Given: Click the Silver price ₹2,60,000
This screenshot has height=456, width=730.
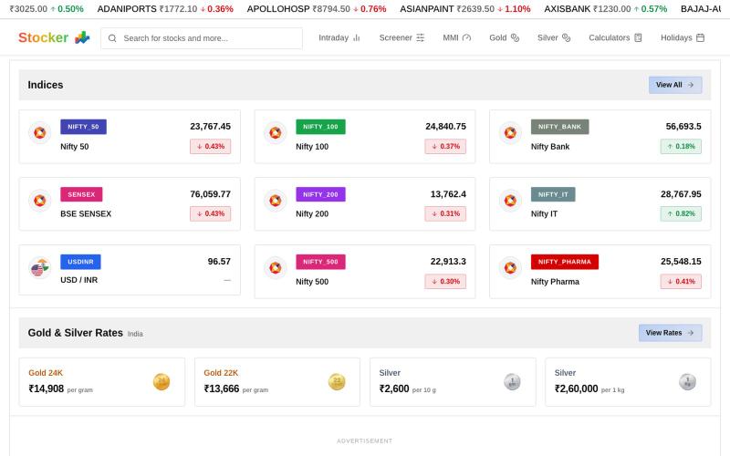Looking at the screenshot, I should (x=577, y=389).
